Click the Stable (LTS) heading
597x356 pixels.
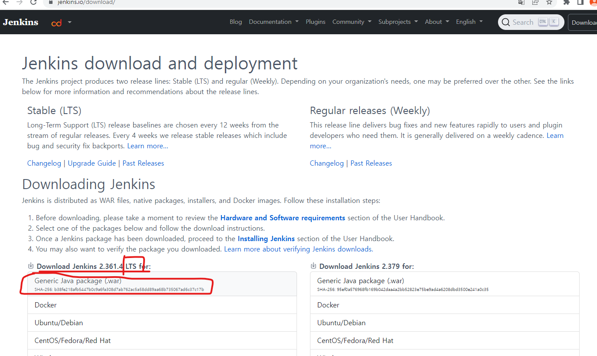pos(54,111)
